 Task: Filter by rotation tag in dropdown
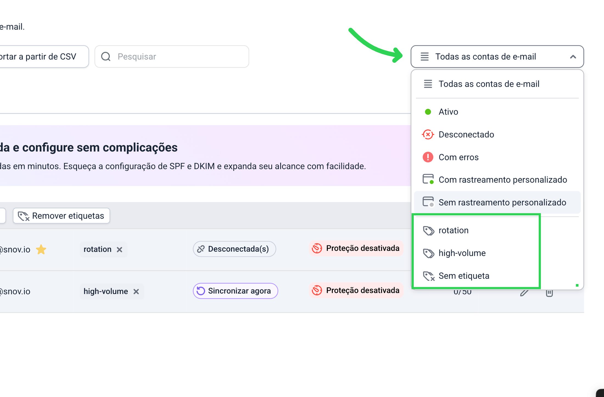click(453, 231)
